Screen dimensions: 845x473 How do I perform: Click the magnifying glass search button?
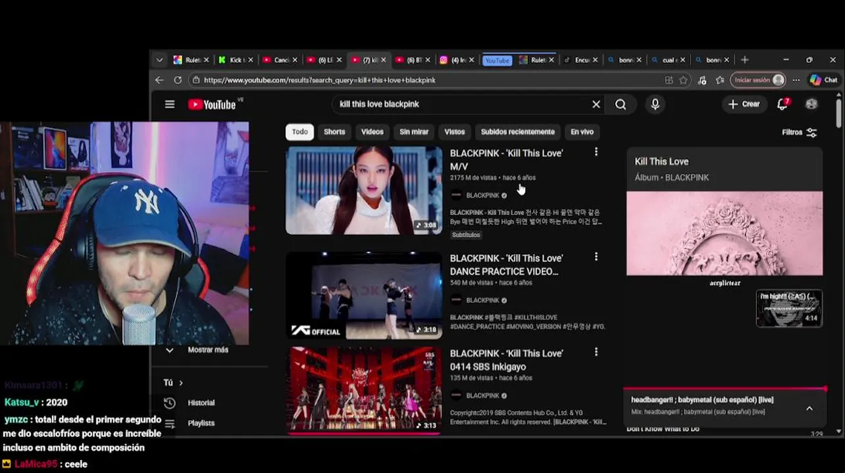(x=621, y=104)
